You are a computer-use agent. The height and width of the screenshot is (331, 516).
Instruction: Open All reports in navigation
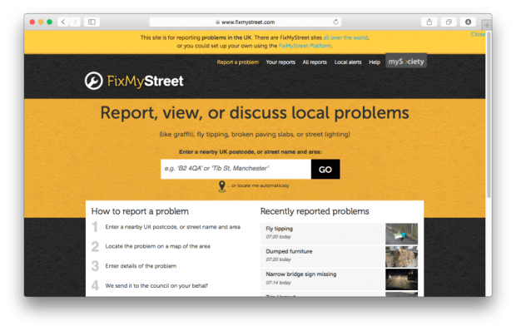(x=315, y=62)
